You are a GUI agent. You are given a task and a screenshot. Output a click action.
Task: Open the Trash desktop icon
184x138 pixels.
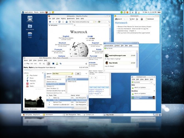point(30,35)
